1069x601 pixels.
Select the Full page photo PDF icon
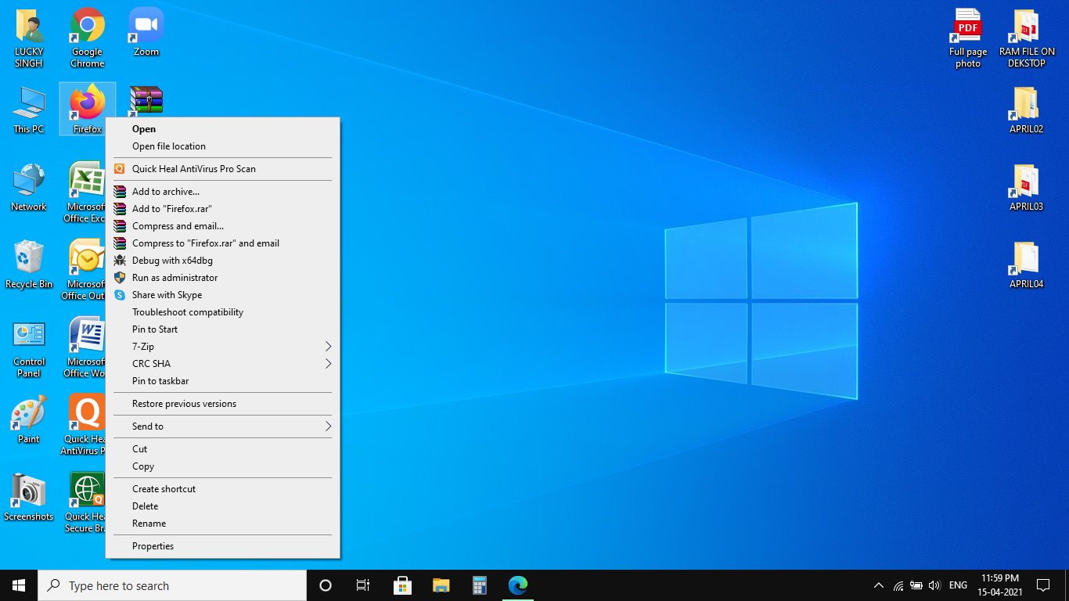point(968,38)
